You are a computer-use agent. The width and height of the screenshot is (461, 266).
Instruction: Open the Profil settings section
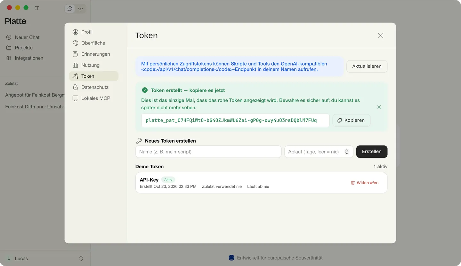94,32
